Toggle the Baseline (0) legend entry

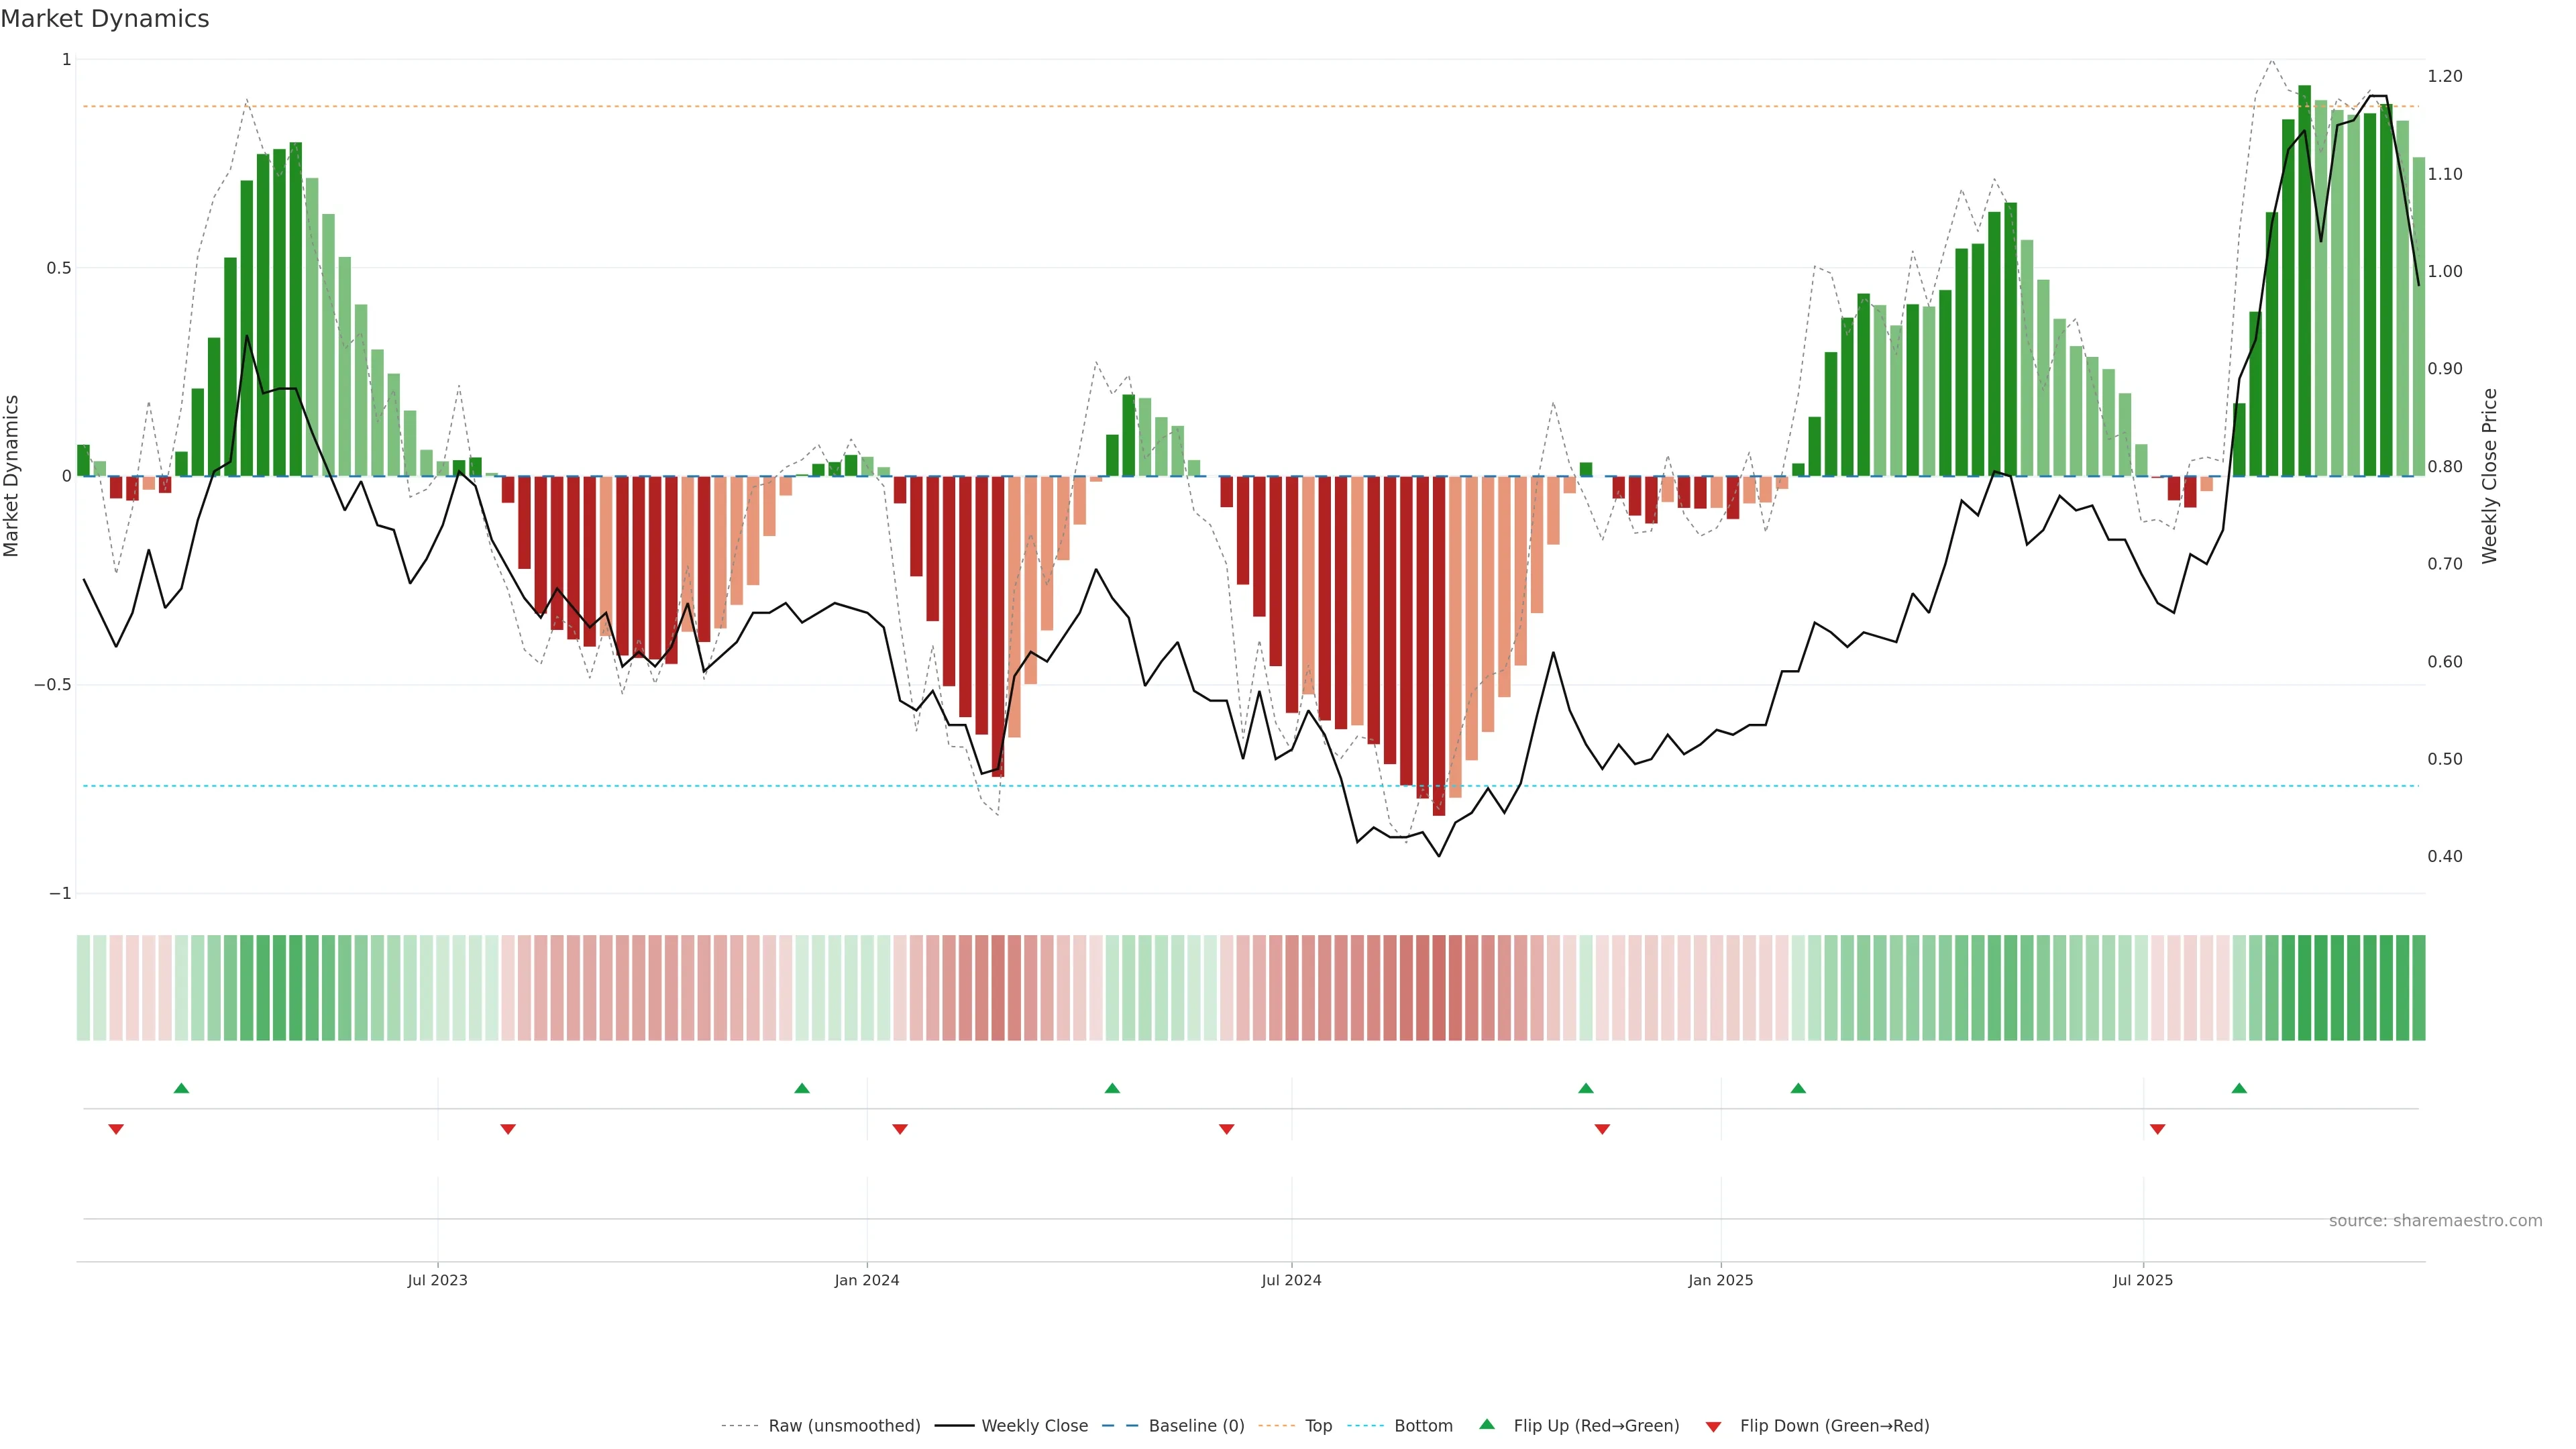click(1195, 1426)
